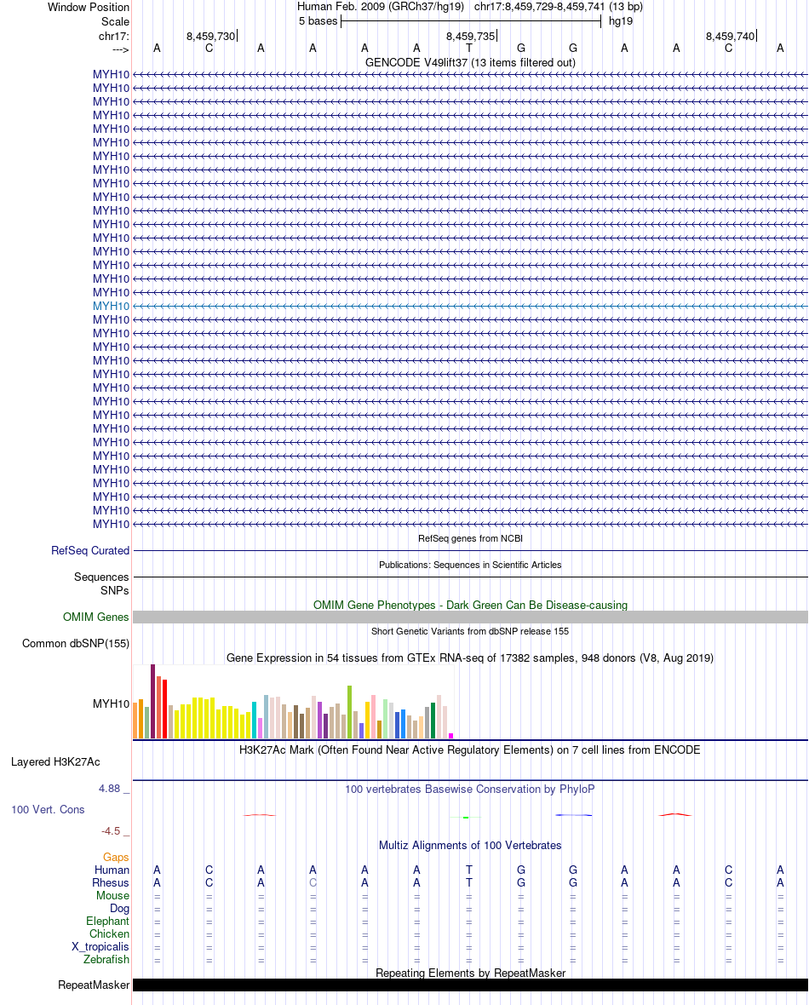This screenshot has height=1005, width=809.
Task: Click the Sequences track label
Action: (x=101, y=577)
